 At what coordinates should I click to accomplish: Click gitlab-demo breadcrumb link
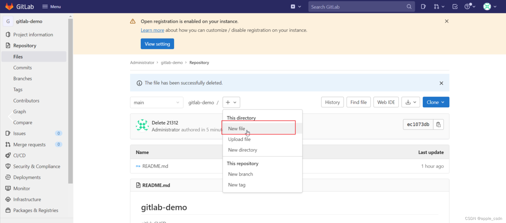tap(172, 63)
